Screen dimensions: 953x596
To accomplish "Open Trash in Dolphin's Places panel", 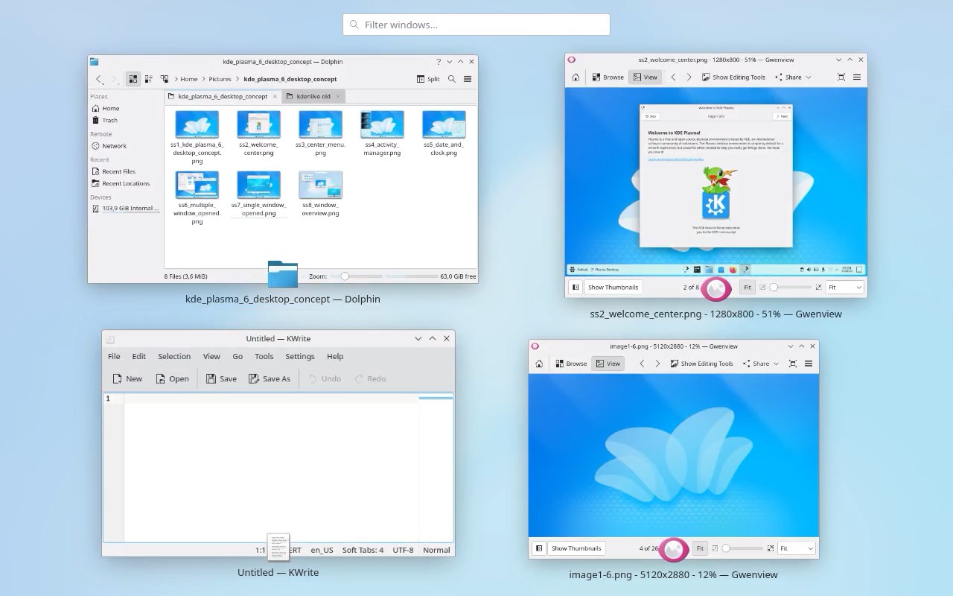I will (109, 120).
